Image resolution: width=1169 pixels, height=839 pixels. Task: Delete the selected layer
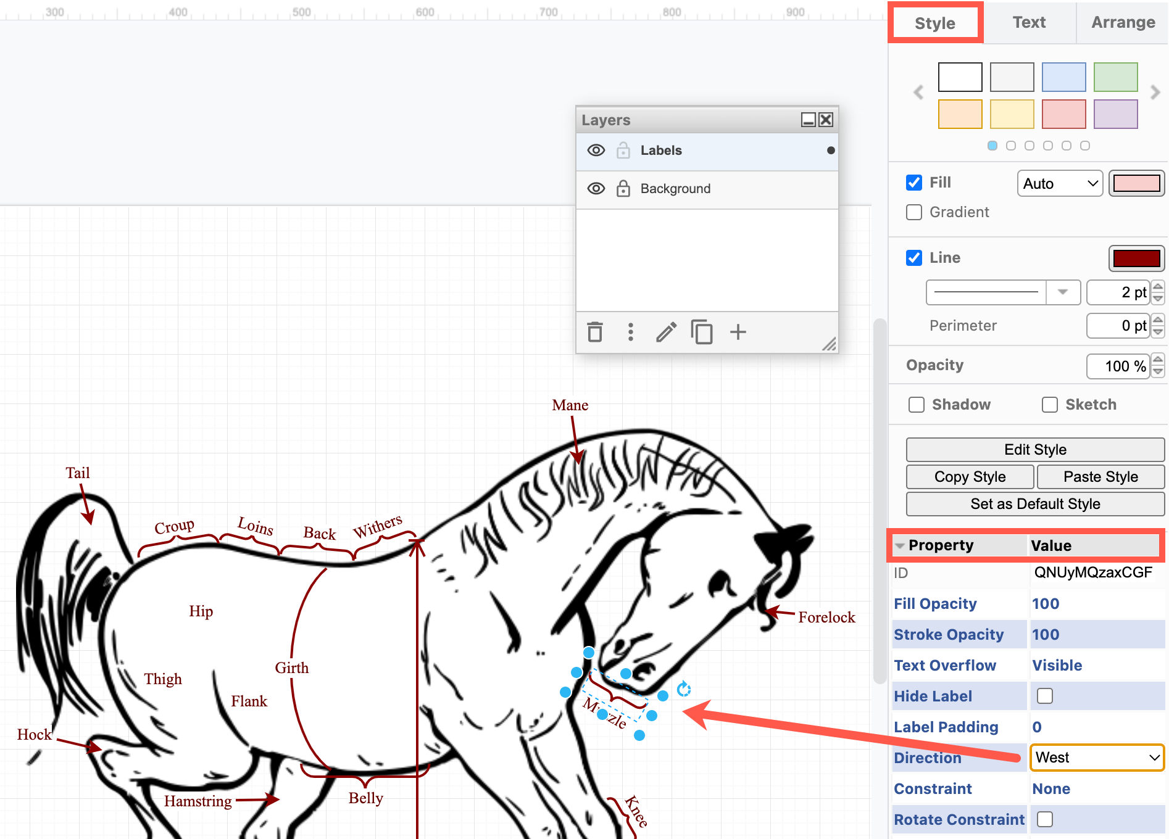pos(594,332)
